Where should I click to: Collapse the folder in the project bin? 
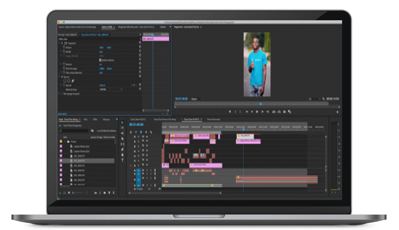pos(65,142)
